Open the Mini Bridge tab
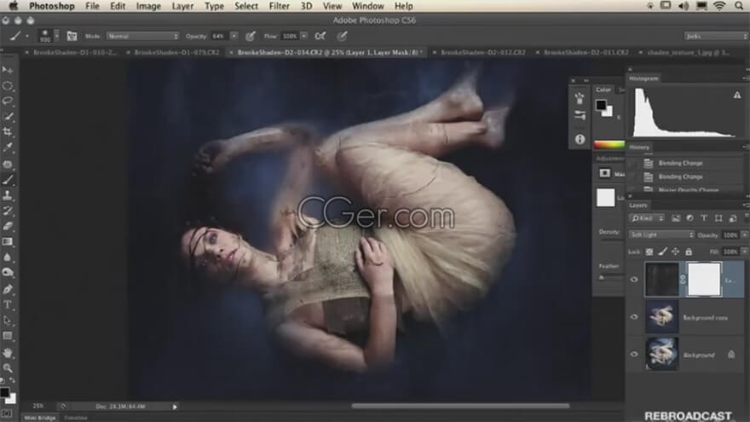This screenshot has width=750, height=422. 40,418
